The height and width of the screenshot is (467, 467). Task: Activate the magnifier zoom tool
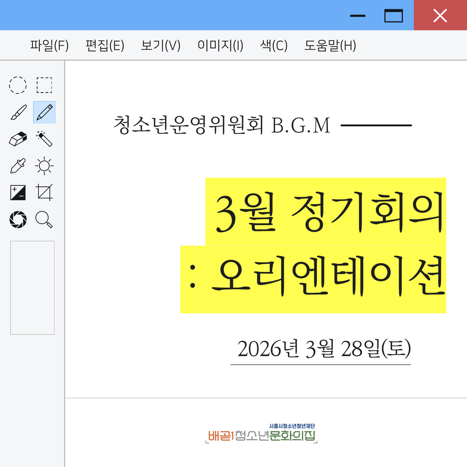(44, 219)
